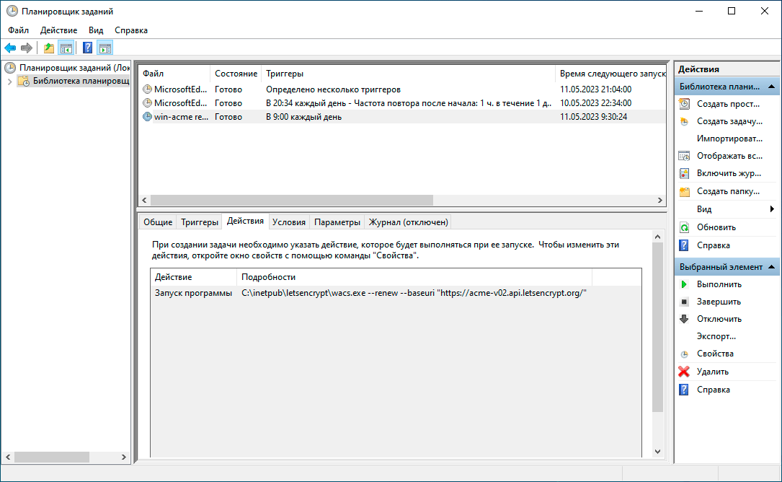Click Экспорт action in right pane
Image resolution: width=782 pixels, height=482 pixels.
pos(716,336)
